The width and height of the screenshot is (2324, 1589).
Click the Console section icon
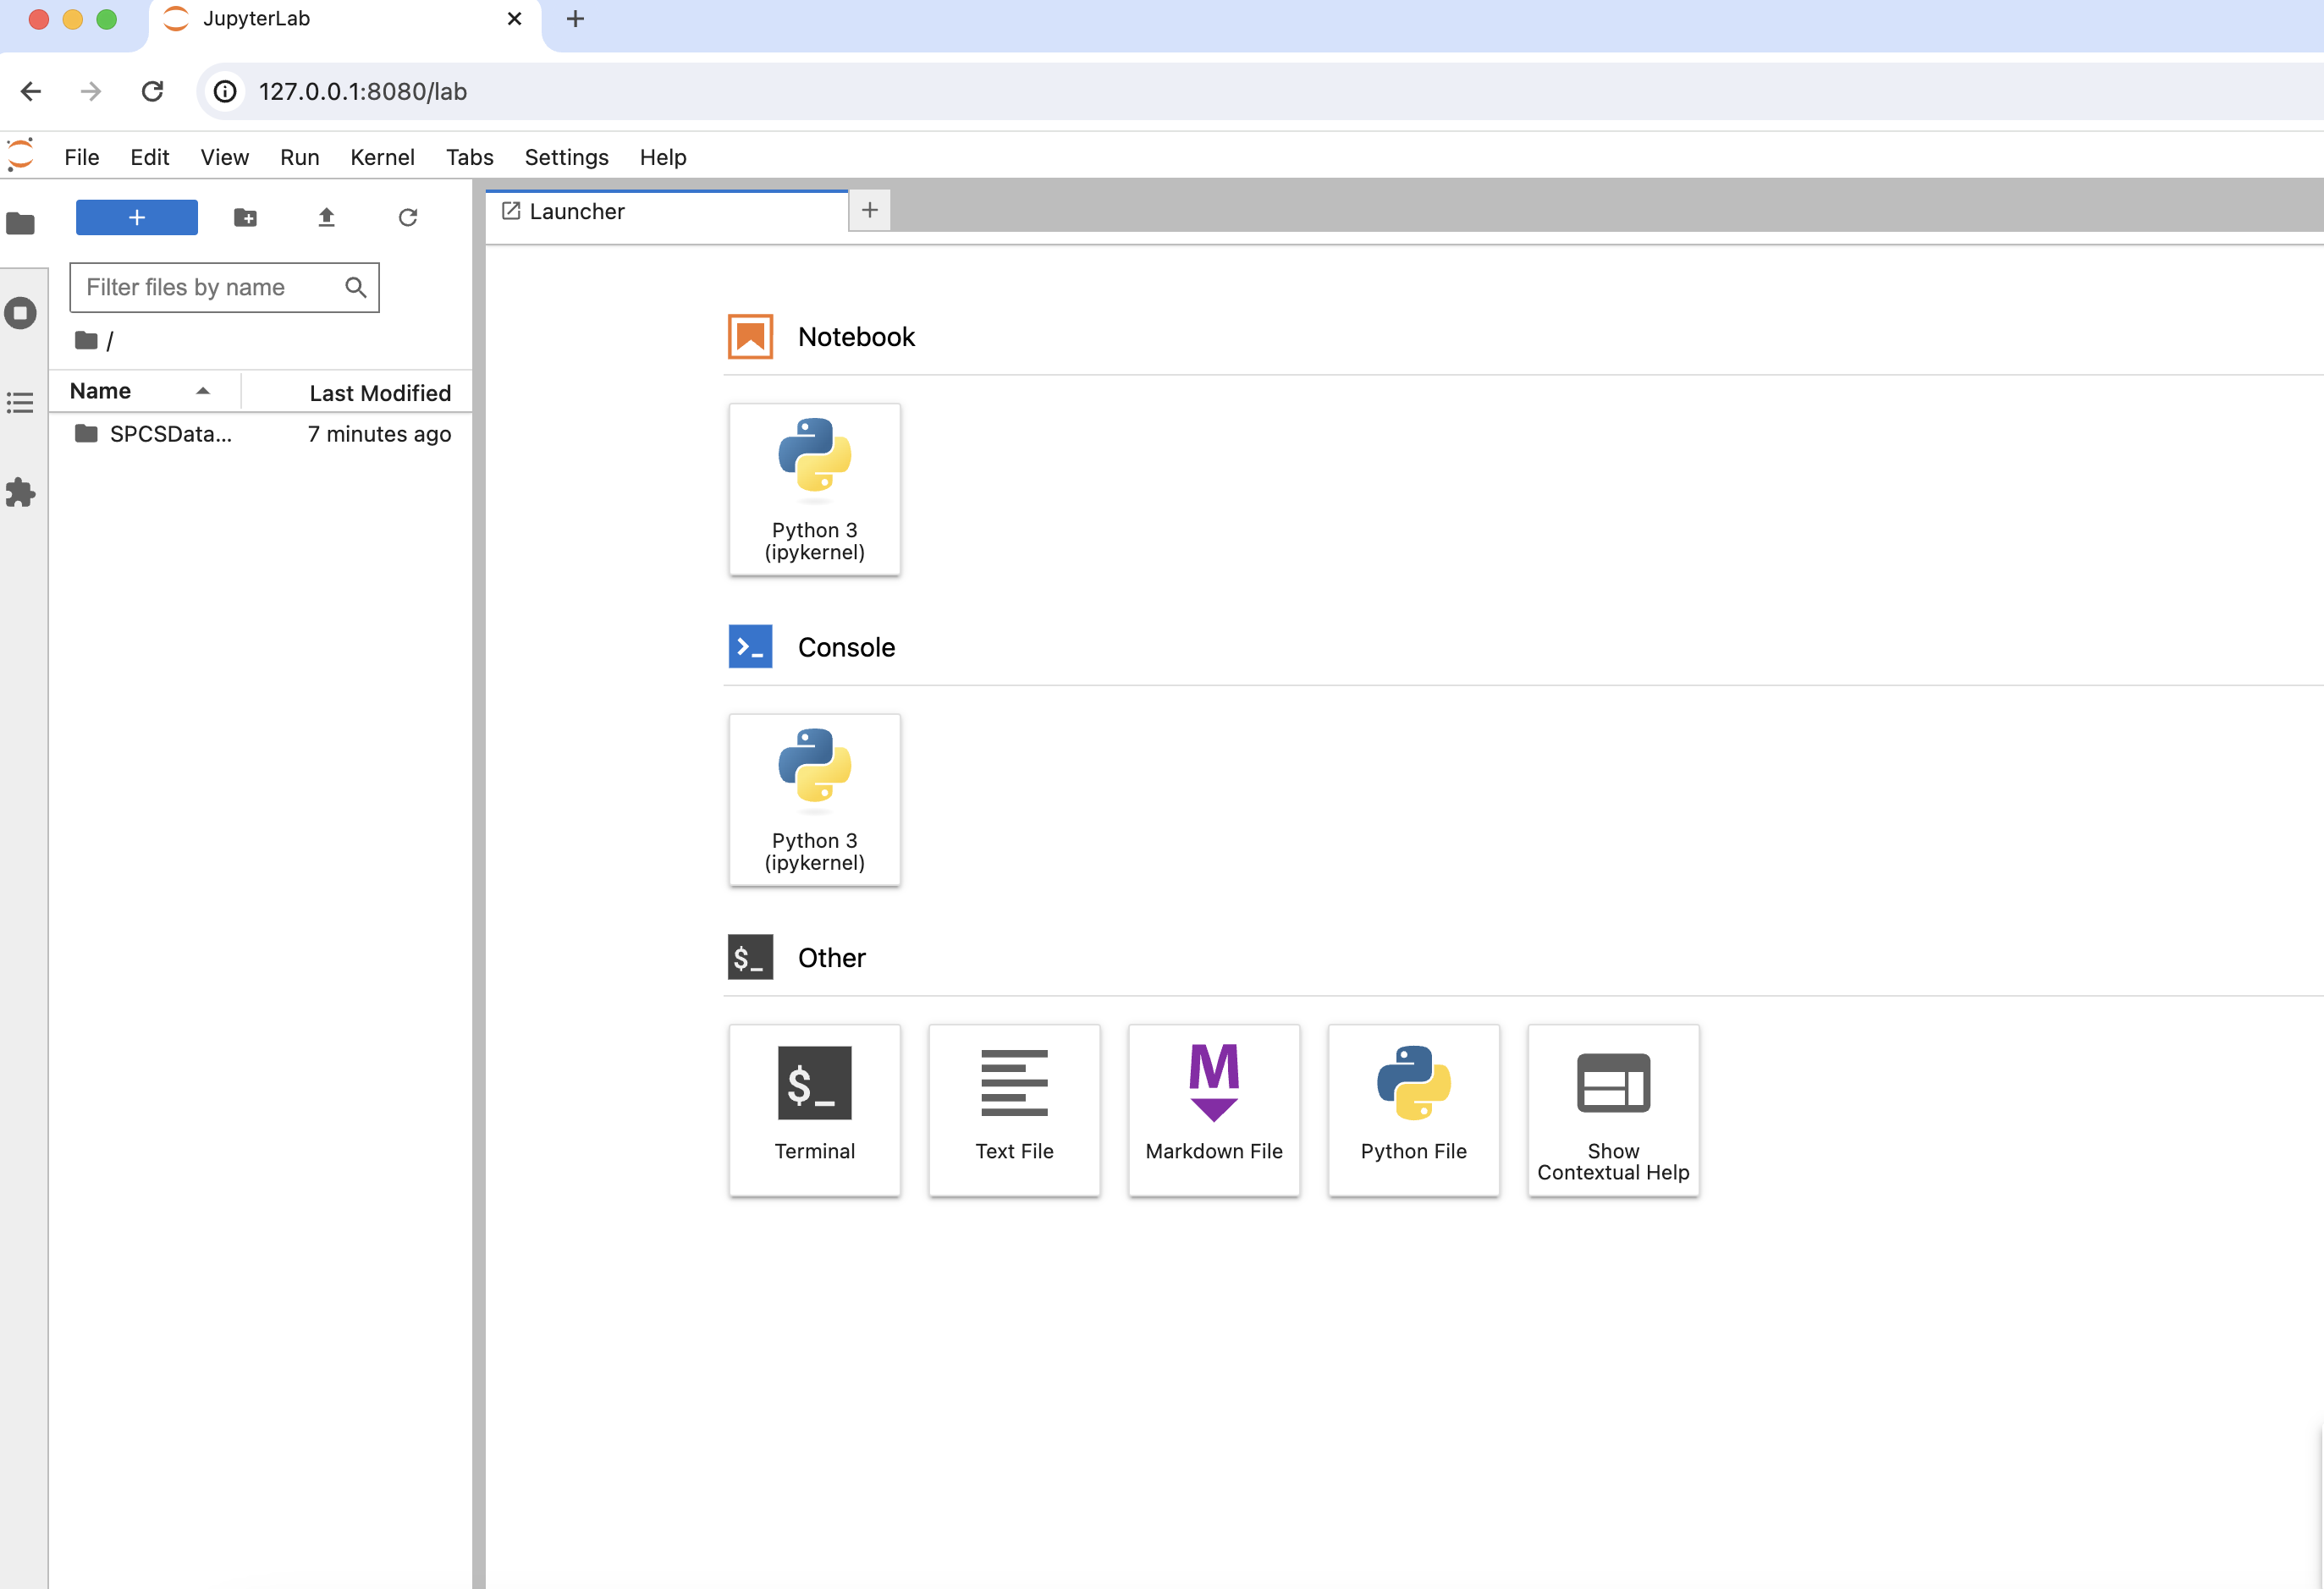click(x=750, y=647)
